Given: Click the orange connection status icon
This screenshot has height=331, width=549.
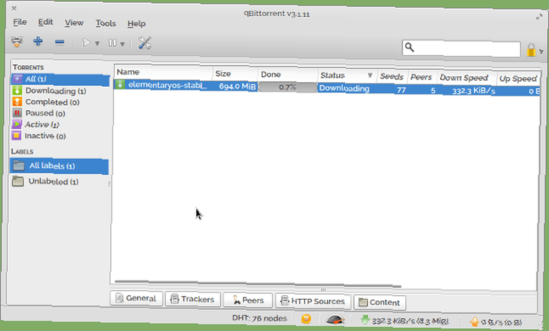Looking at the screenshot, I should tap(306, 319).
